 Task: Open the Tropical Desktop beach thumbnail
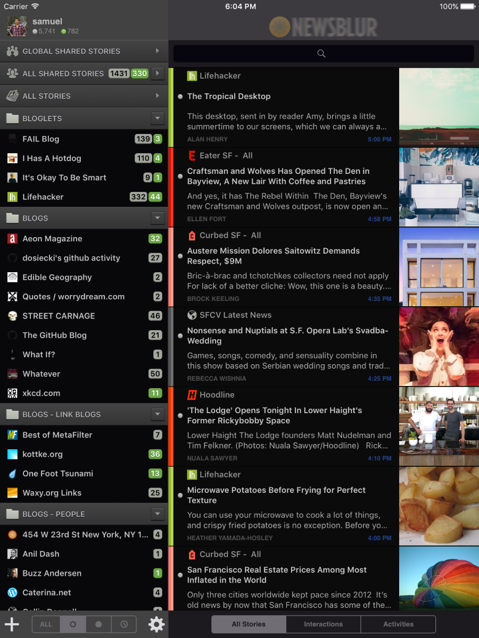[x=439, y=107]
